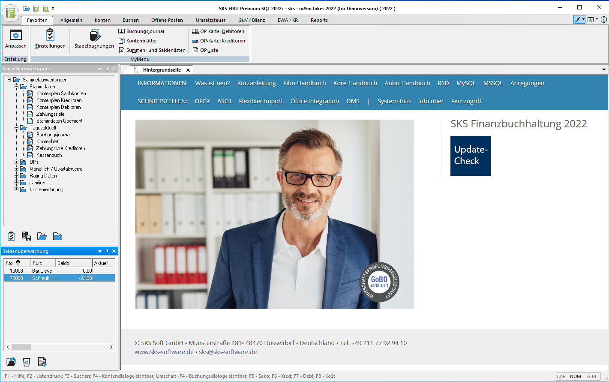Pin the Sammelauswertungen panel using its pin icon
Image resolution: width=609 pixels, height=382 pixels.
pos(108,68)
